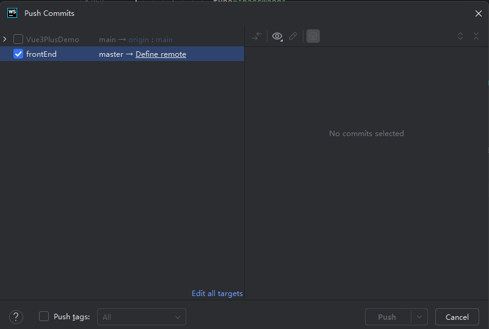Open the Push button dropdown arrow
The height and width of the screenshot is (329, 489).
(419, 317)
